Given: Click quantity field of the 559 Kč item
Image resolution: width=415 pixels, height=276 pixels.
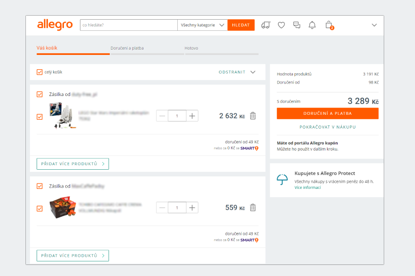Looking at the screenshot, I should 177,208.
